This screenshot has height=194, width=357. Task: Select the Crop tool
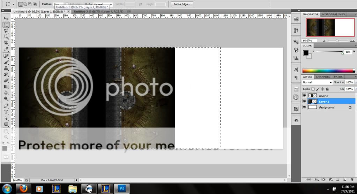coord(6,43)
